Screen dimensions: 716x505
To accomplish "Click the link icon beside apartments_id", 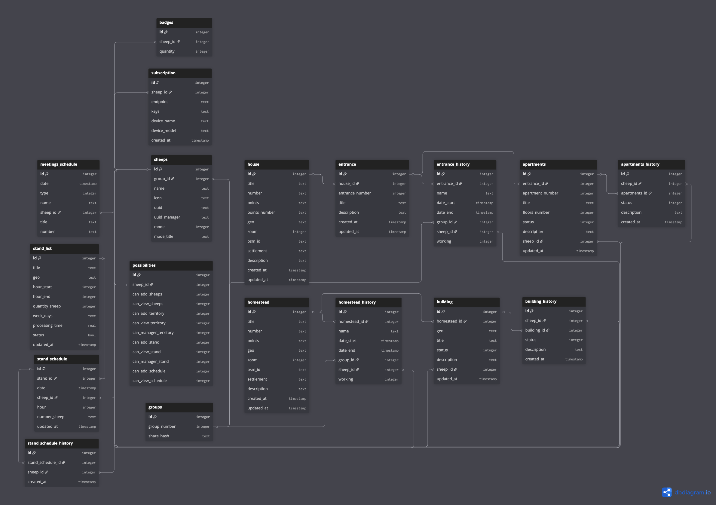I will pos(650,193).
